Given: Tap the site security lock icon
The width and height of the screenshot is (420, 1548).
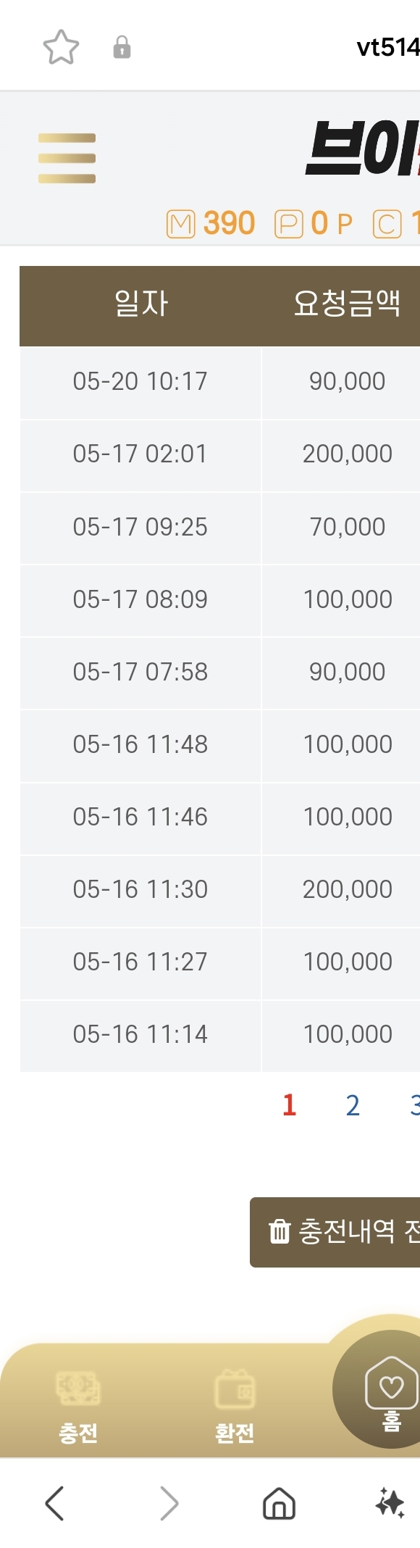Looking at the screenshot, I should [122, 48].
